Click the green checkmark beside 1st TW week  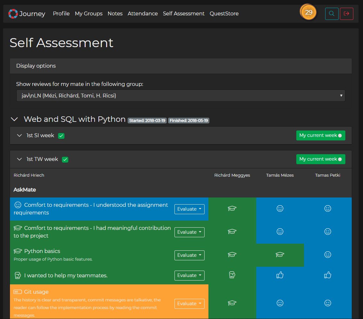(65, 159)
